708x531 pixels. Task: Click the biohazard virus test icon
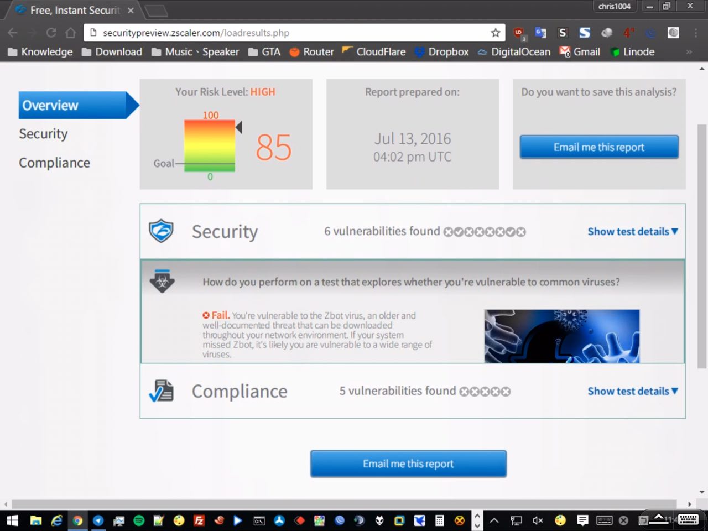(162, 282)
